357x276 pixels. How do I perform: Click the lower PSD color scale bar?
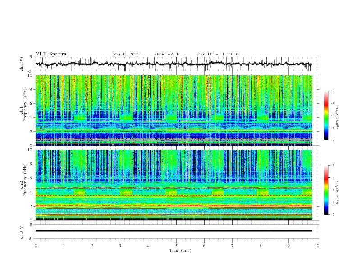(326, 190)
